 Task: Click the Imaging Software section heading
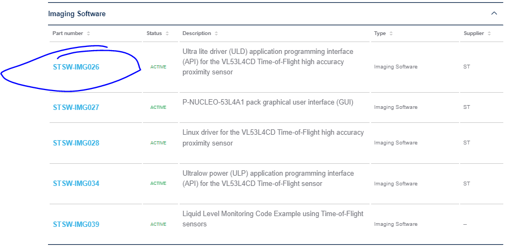click(77, 14)
